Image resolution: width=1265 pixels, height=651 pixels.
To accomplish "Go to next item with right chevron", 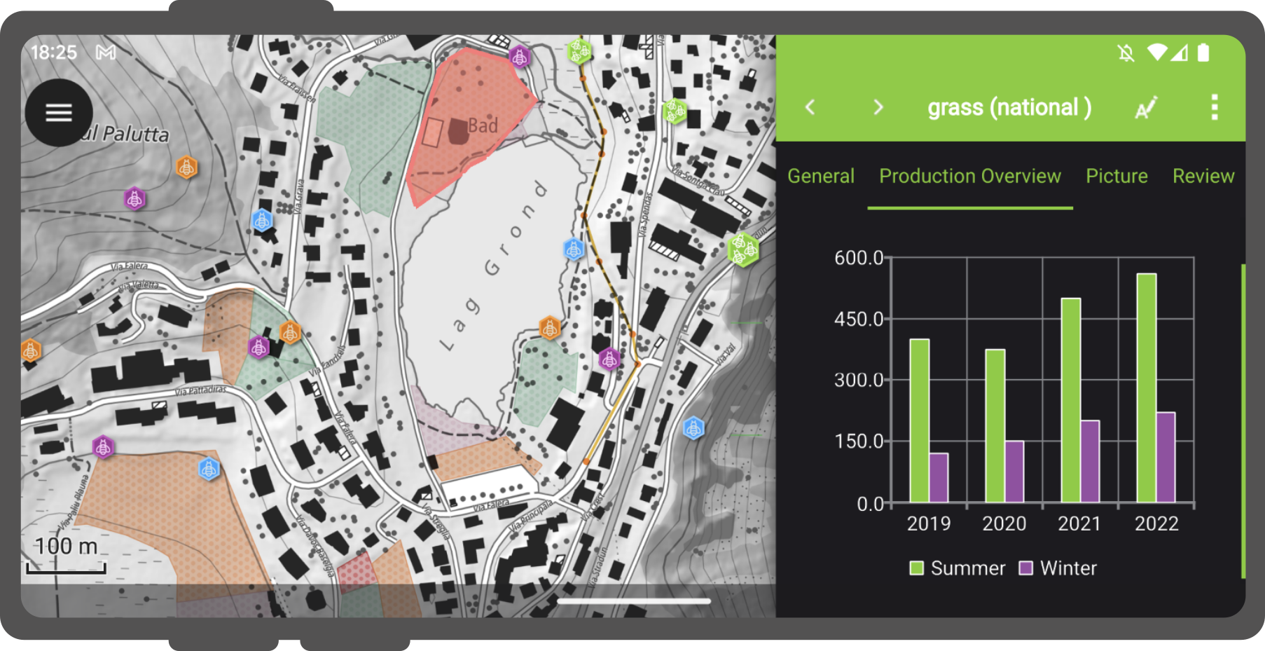I will coord(878,107).
